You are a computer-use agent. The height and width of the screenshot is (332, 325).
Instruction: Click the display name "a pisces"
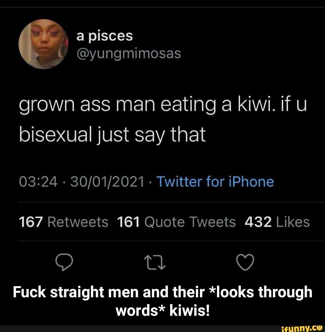(104, 36)
